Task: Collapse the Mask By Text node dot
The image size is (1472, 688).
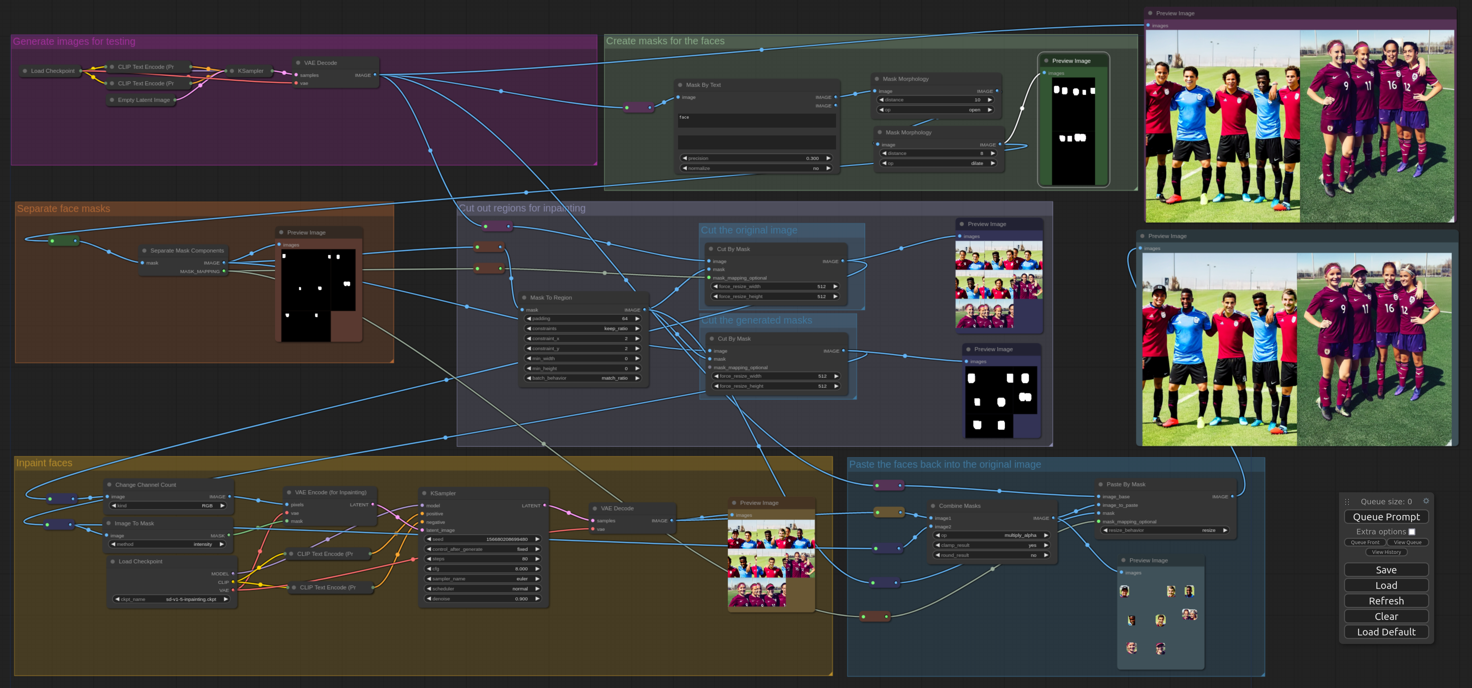Action: [x=680, y=85]
